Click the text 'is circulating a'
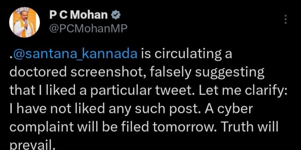This screenshot has width=301, height=150. coord(187,55)
